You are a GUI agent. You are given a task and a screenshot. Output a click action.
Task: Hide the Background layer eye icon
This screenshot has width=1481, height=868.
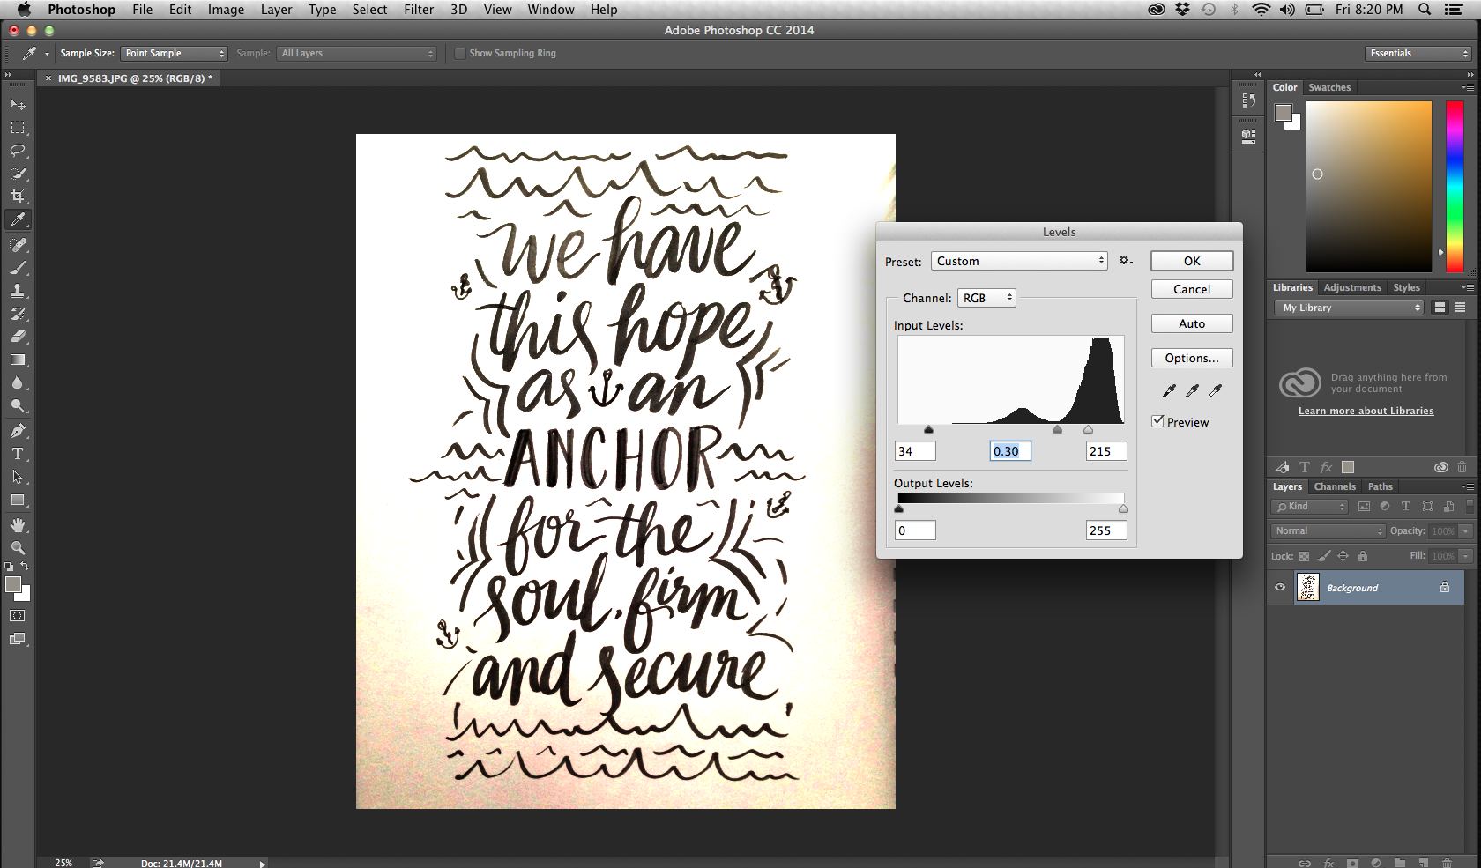click(1280, 588)
